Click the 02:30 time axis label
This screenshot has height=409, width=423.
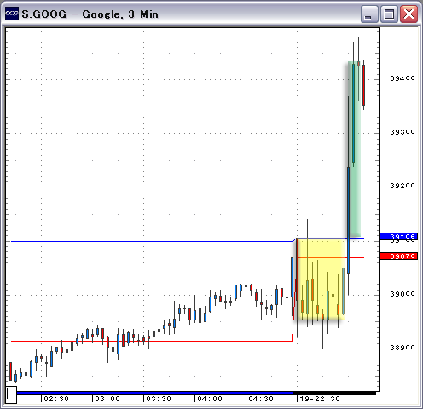(x=56, y=399)
